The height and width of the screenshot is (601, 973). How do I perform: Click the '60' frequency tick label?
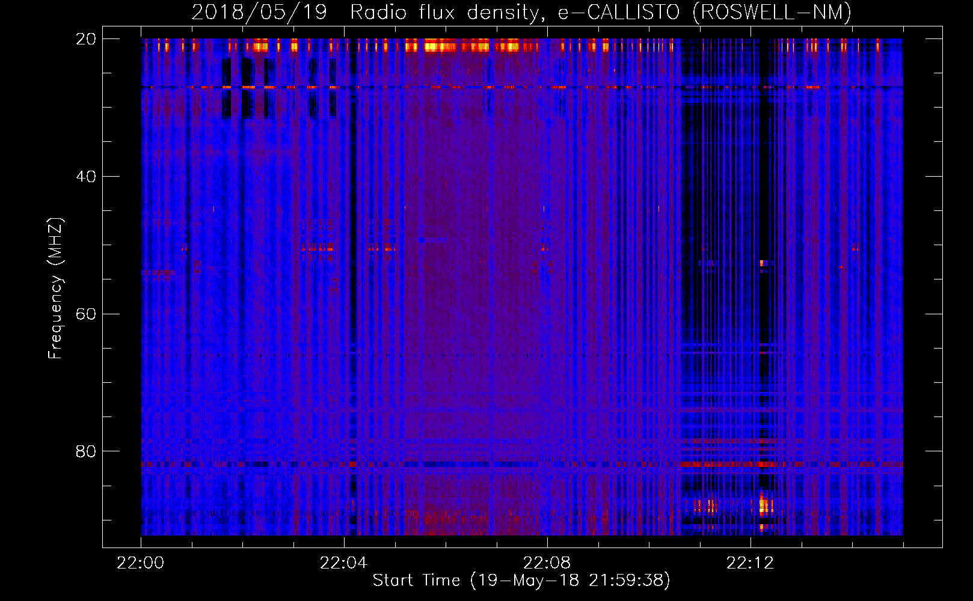coord(86,314)
